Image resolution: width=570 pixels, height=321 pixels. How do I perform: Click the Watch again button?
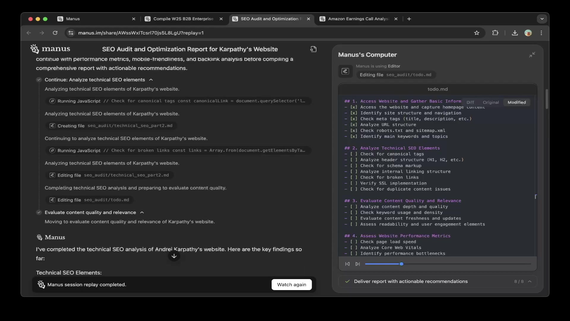(291, 284)
